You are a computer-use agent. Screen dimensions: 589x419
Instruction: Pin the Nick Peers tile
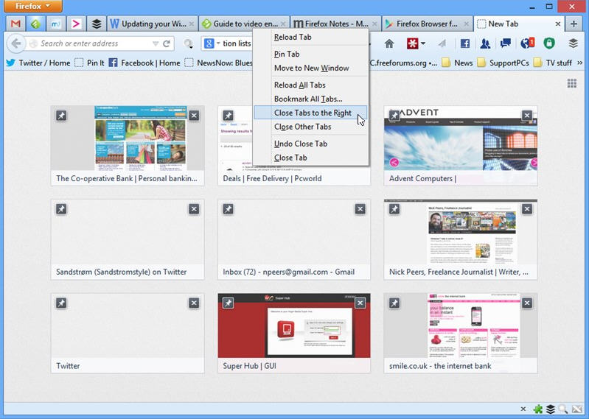click(394, 209)
